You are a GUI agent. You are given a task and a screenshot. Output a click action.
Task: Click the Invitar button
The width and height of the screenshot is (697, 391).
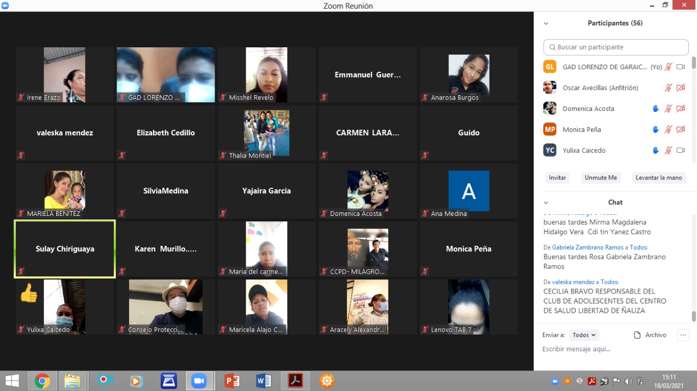click(x=557, y=178)
